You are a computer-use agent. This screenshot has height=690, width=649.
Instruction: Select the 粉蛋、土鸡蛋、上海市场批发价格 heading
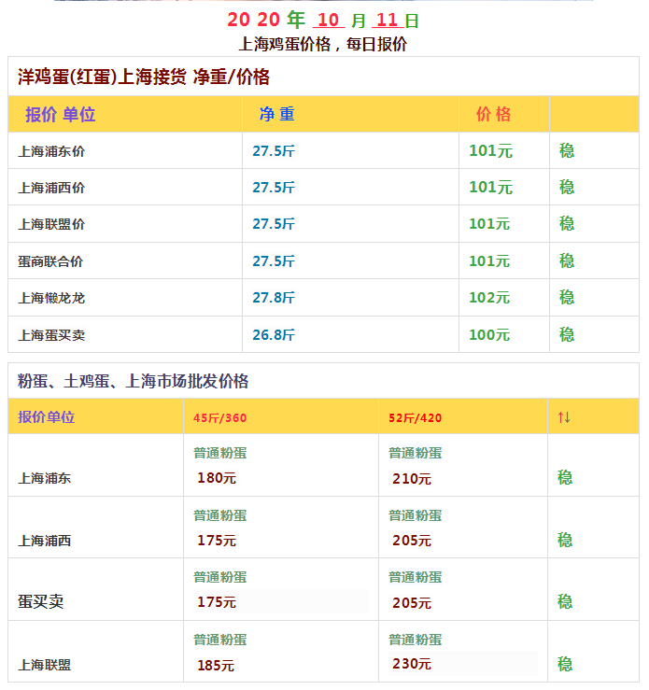(134, 381)
